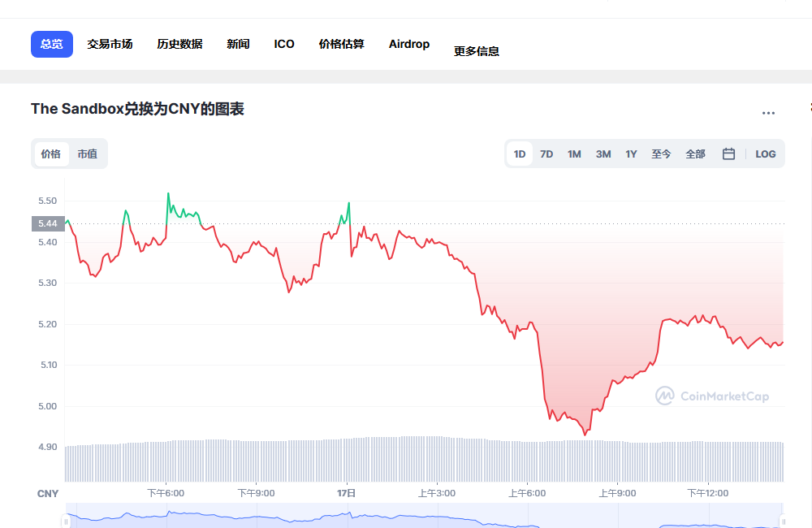Click the 上午6:00 x-axis label

pos(527,493)
